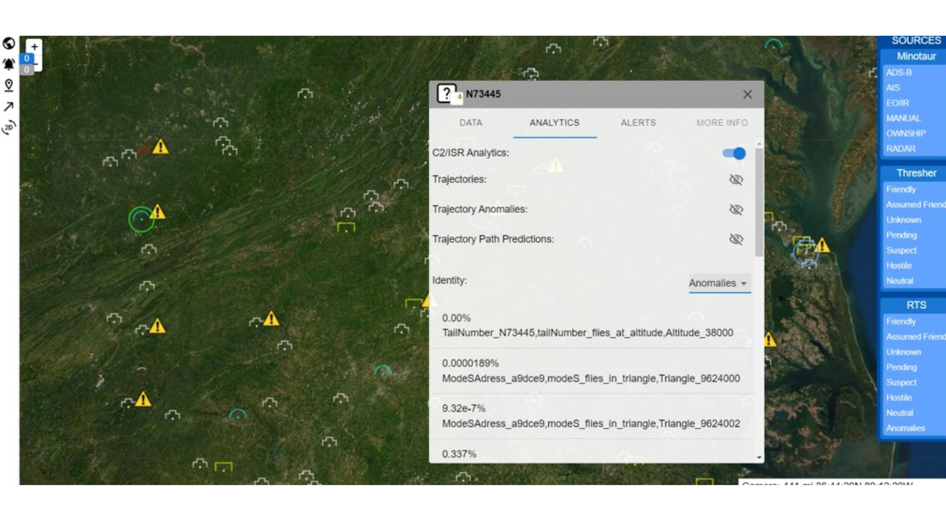The image size is (946, 521).
Task: Switch to the DATA tab
Action: click(471, 123)
